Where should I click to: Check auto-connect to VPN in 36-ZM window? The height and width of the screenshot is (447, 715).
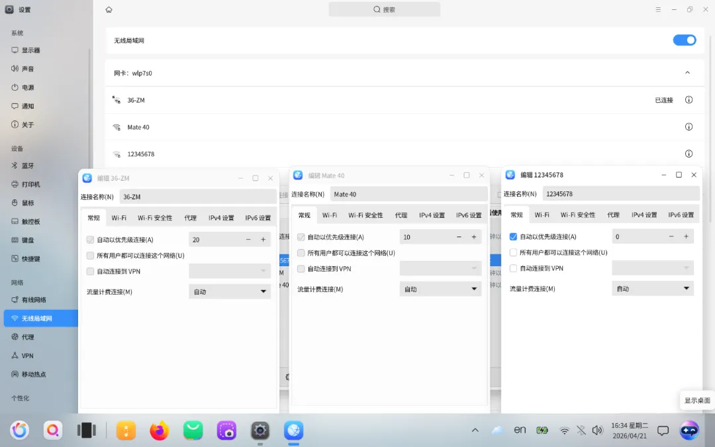coord(90,272)
